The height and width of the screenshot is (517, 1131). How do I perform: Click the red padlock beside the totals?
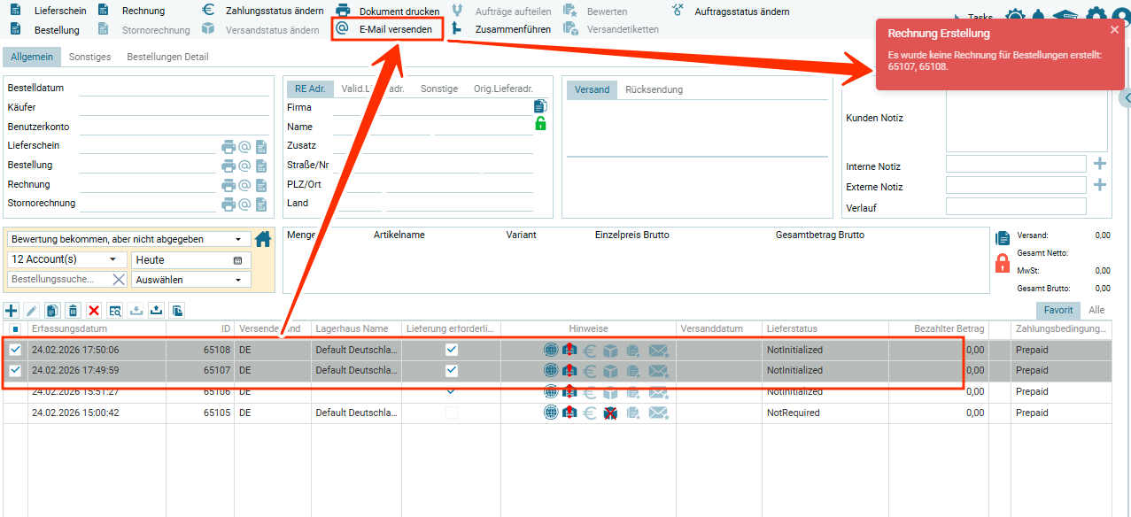pyautogui.click(x=1003, y=263)
